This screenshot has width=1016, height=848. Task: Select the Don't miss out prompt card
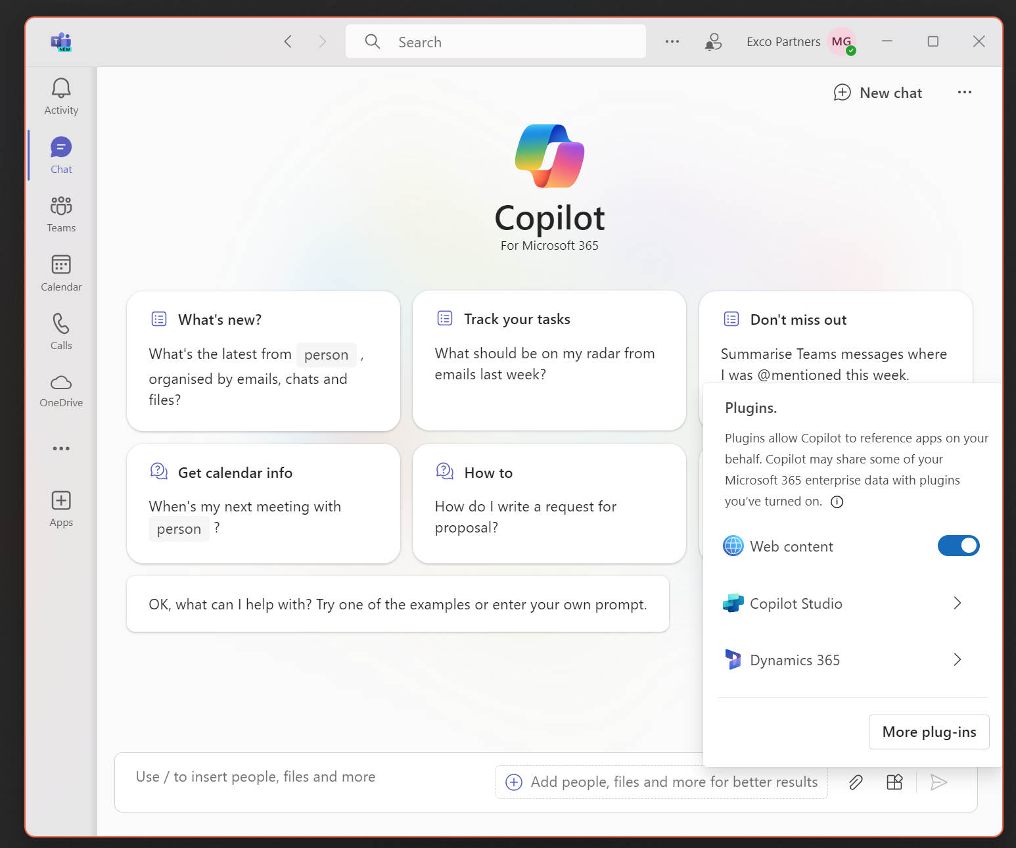coord(836,337)
